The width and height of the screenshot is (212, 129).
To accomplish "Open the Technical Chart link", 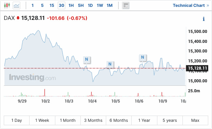I will 191,5.
